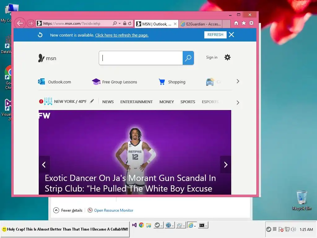Click the msn logo

tap(47, 58)
